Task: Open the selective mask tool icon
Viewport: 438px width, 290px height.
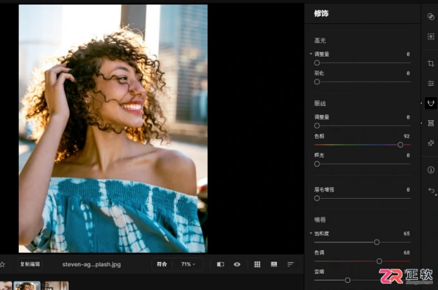Action: click(431, 37)
